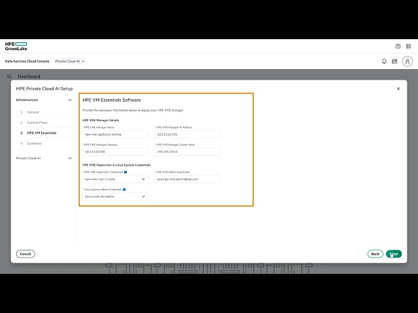The width and height of the screenshot is (418, 313).
Task: Go to step 2 Control Plane
Action: 44,123
